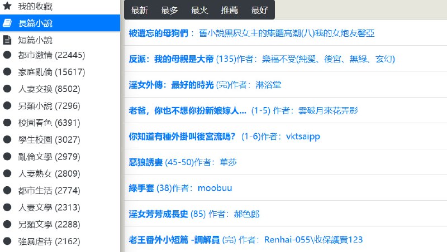
Task: Click the circle icon beside 都市生活
Action: (7, 191)
